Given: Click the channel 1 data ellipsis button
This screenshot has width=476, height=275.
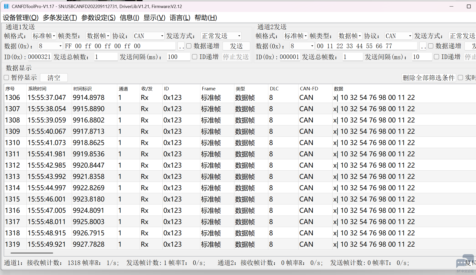Looking at the screenshot, I should click(x=181, y=46).
